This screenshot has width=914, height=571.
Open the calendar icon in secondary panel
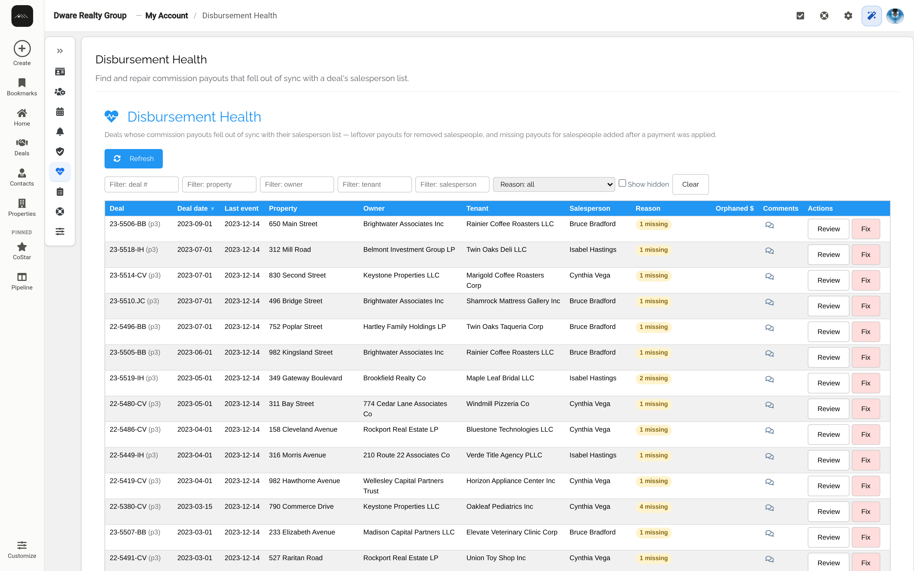pyautogui.click(x=60, y=112)
